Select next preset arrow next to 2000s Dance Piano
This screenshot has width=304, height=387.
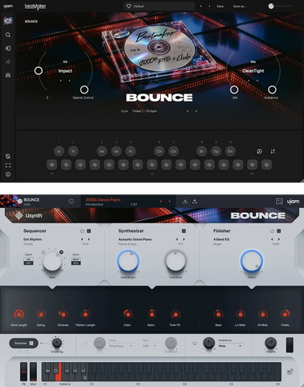click(x=170, y=201)
